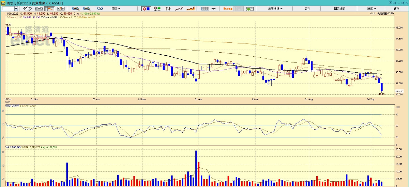Open the 設定 menu

pyautogui.click(x=372, y=8)
